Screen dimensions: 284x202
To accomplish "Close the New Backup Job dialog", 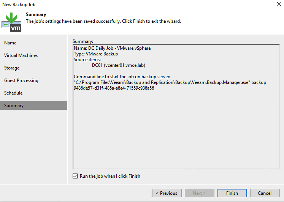I will (x=279, y=4).
